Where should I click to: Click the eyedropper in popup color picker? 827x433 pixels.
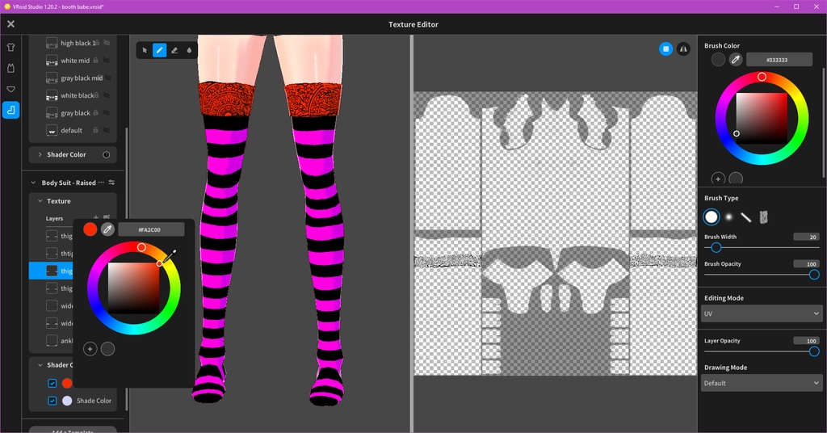click(107, 229)
